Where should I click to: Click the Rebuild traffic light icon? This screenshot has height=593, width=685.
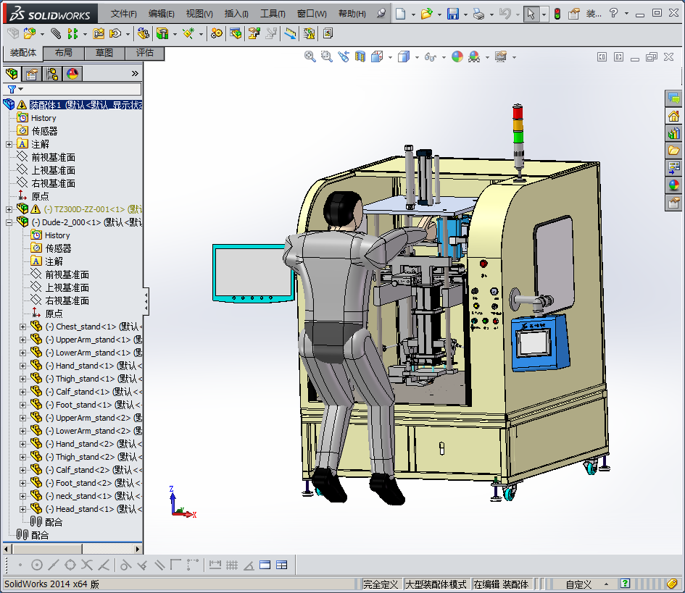click(557, 14)
